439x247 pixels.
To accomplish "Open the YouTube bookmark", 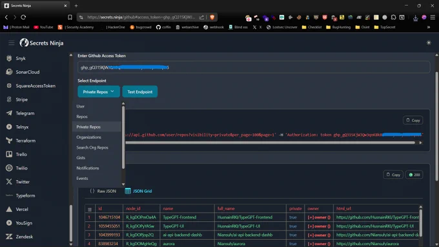I will click(43, 27).
